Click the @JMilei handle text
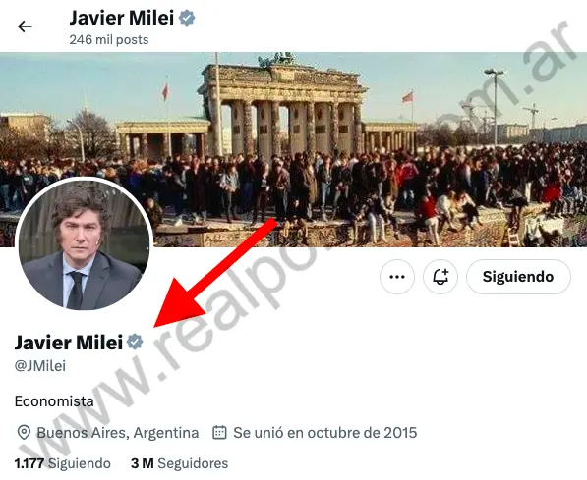This screenshot has width=587, height=480. (x=40, y=365)
